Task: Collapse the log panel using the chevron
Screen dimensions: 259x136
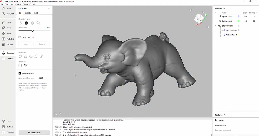Action: (x=132, y=119)
